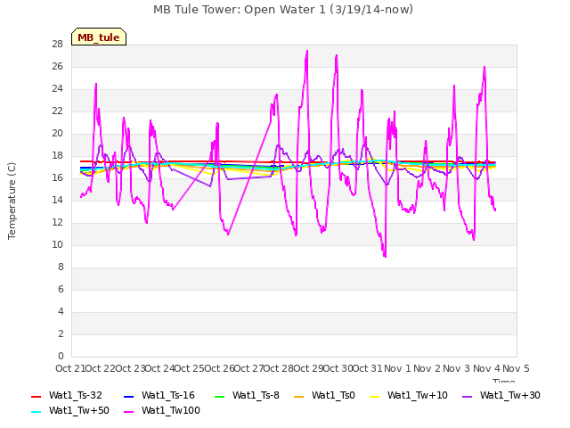This screenshot has height=428, width=570.
Task: Click the 14 y-axis tick label
Action: click(x=57, y=200)
